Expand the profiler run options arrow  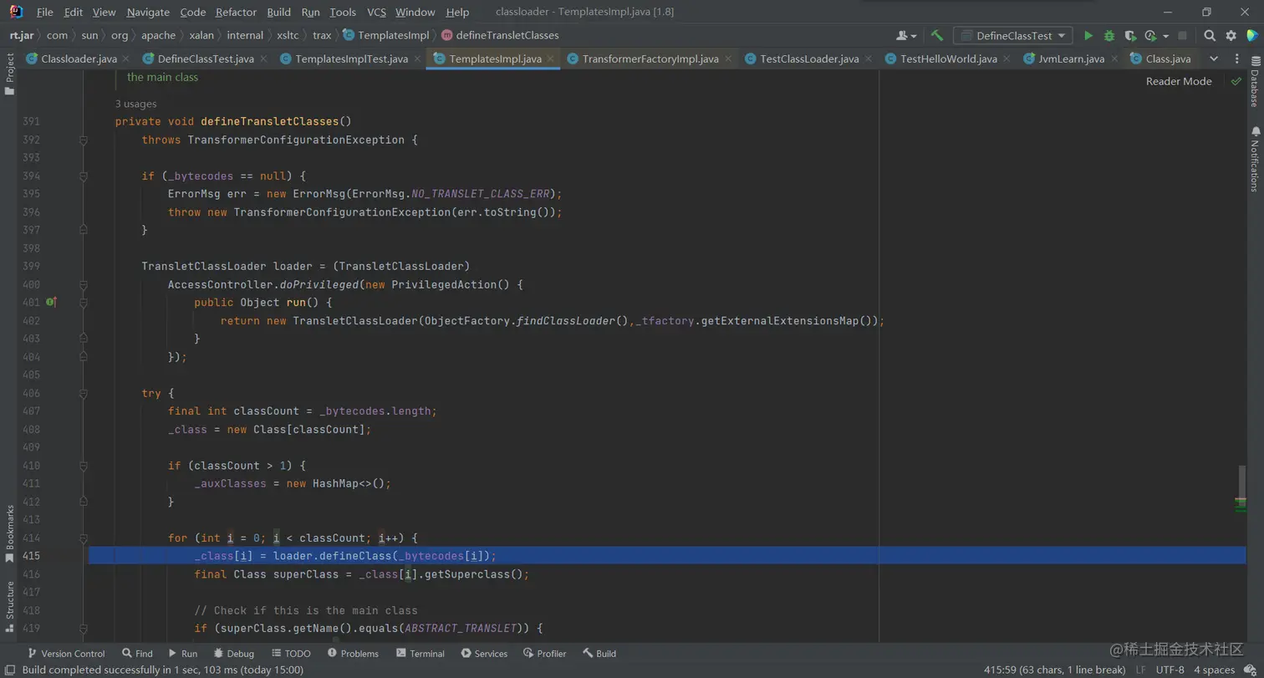point(1165,37)
